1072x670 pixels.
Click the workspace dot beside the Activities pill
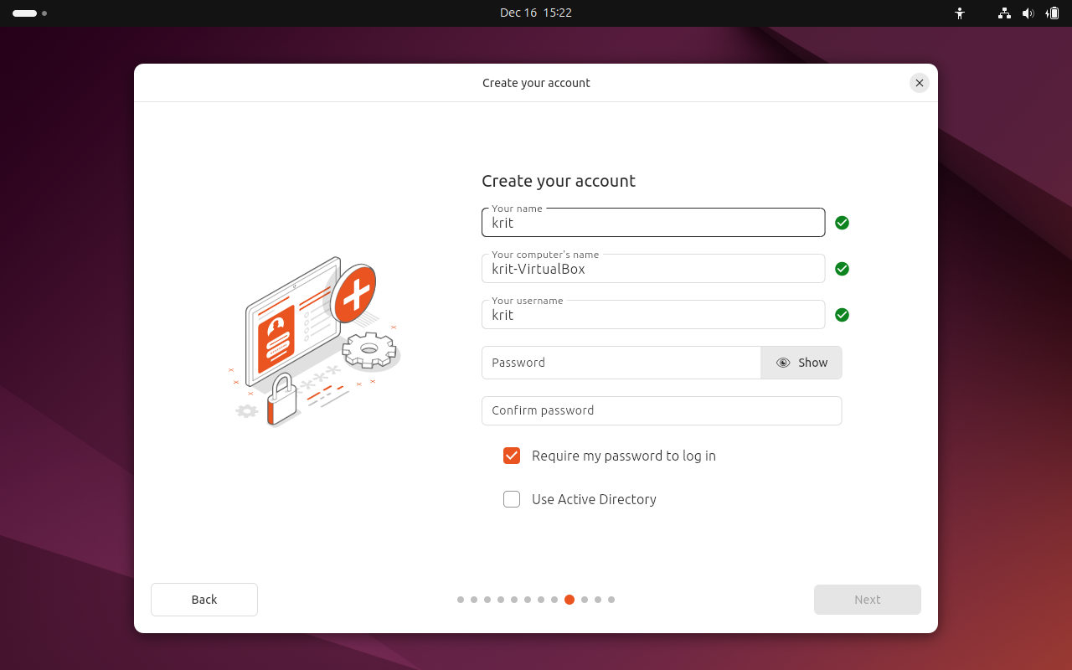(x=44, y=13)
